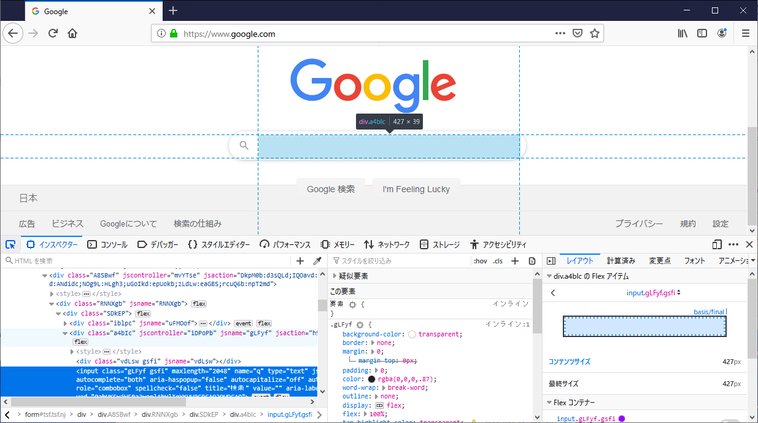Expand the div iblpc node
Image resolution: width=758 pixels, height=423 pixels.
(x=66, y=323)
